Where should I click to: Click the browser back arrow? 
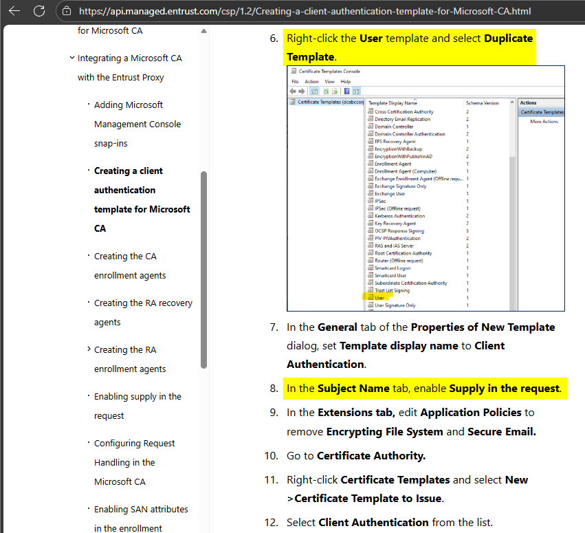[14, 11]
